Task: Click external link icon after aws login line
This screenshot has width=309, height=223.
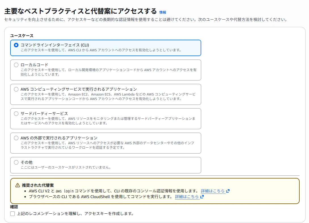Action: coord(228,191)
